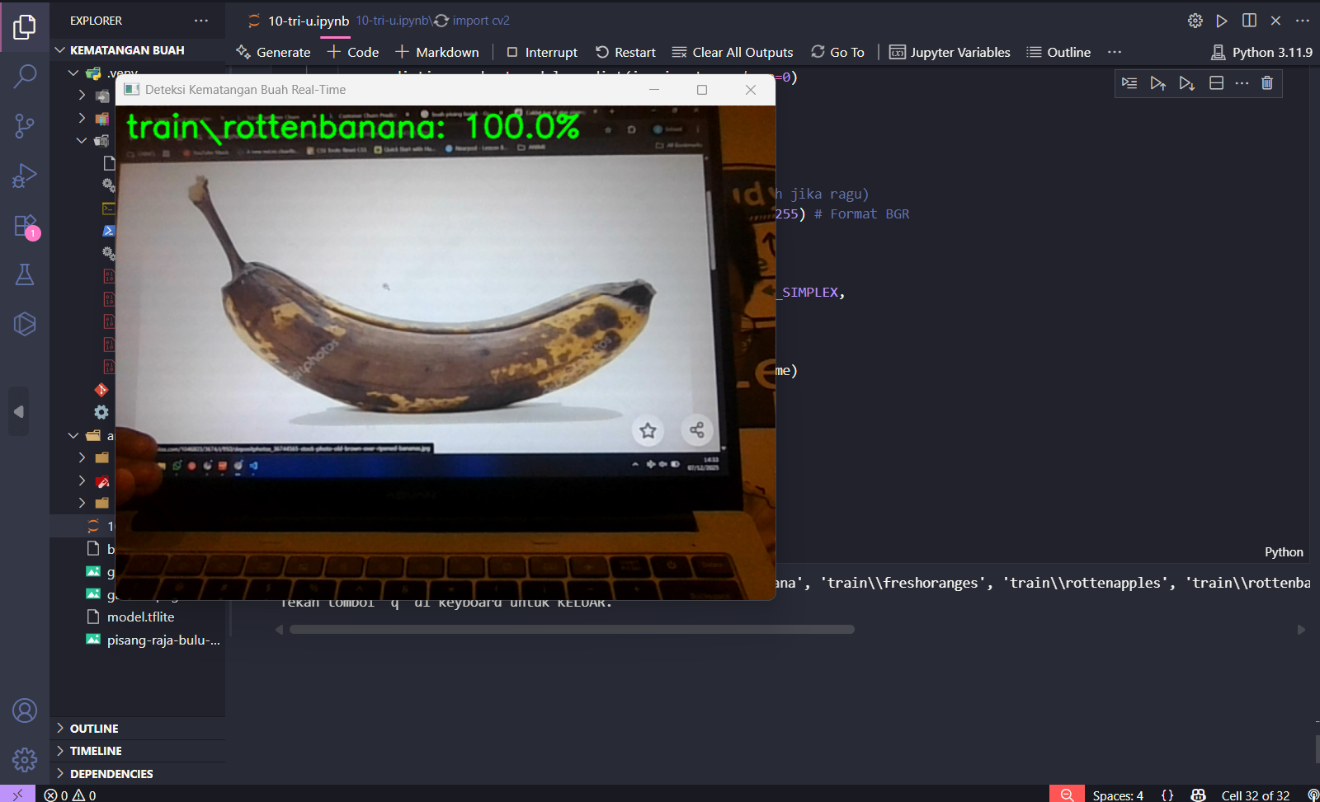Viewport: 1320px width, 802px height.
Task: Open the Source Control view
Action: 25,126
